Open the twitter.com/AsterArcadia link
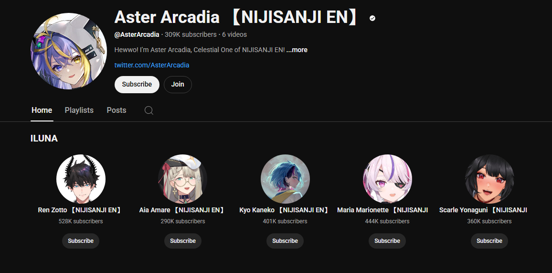This screenshot has height=273, width=552. tap(152, 65)
